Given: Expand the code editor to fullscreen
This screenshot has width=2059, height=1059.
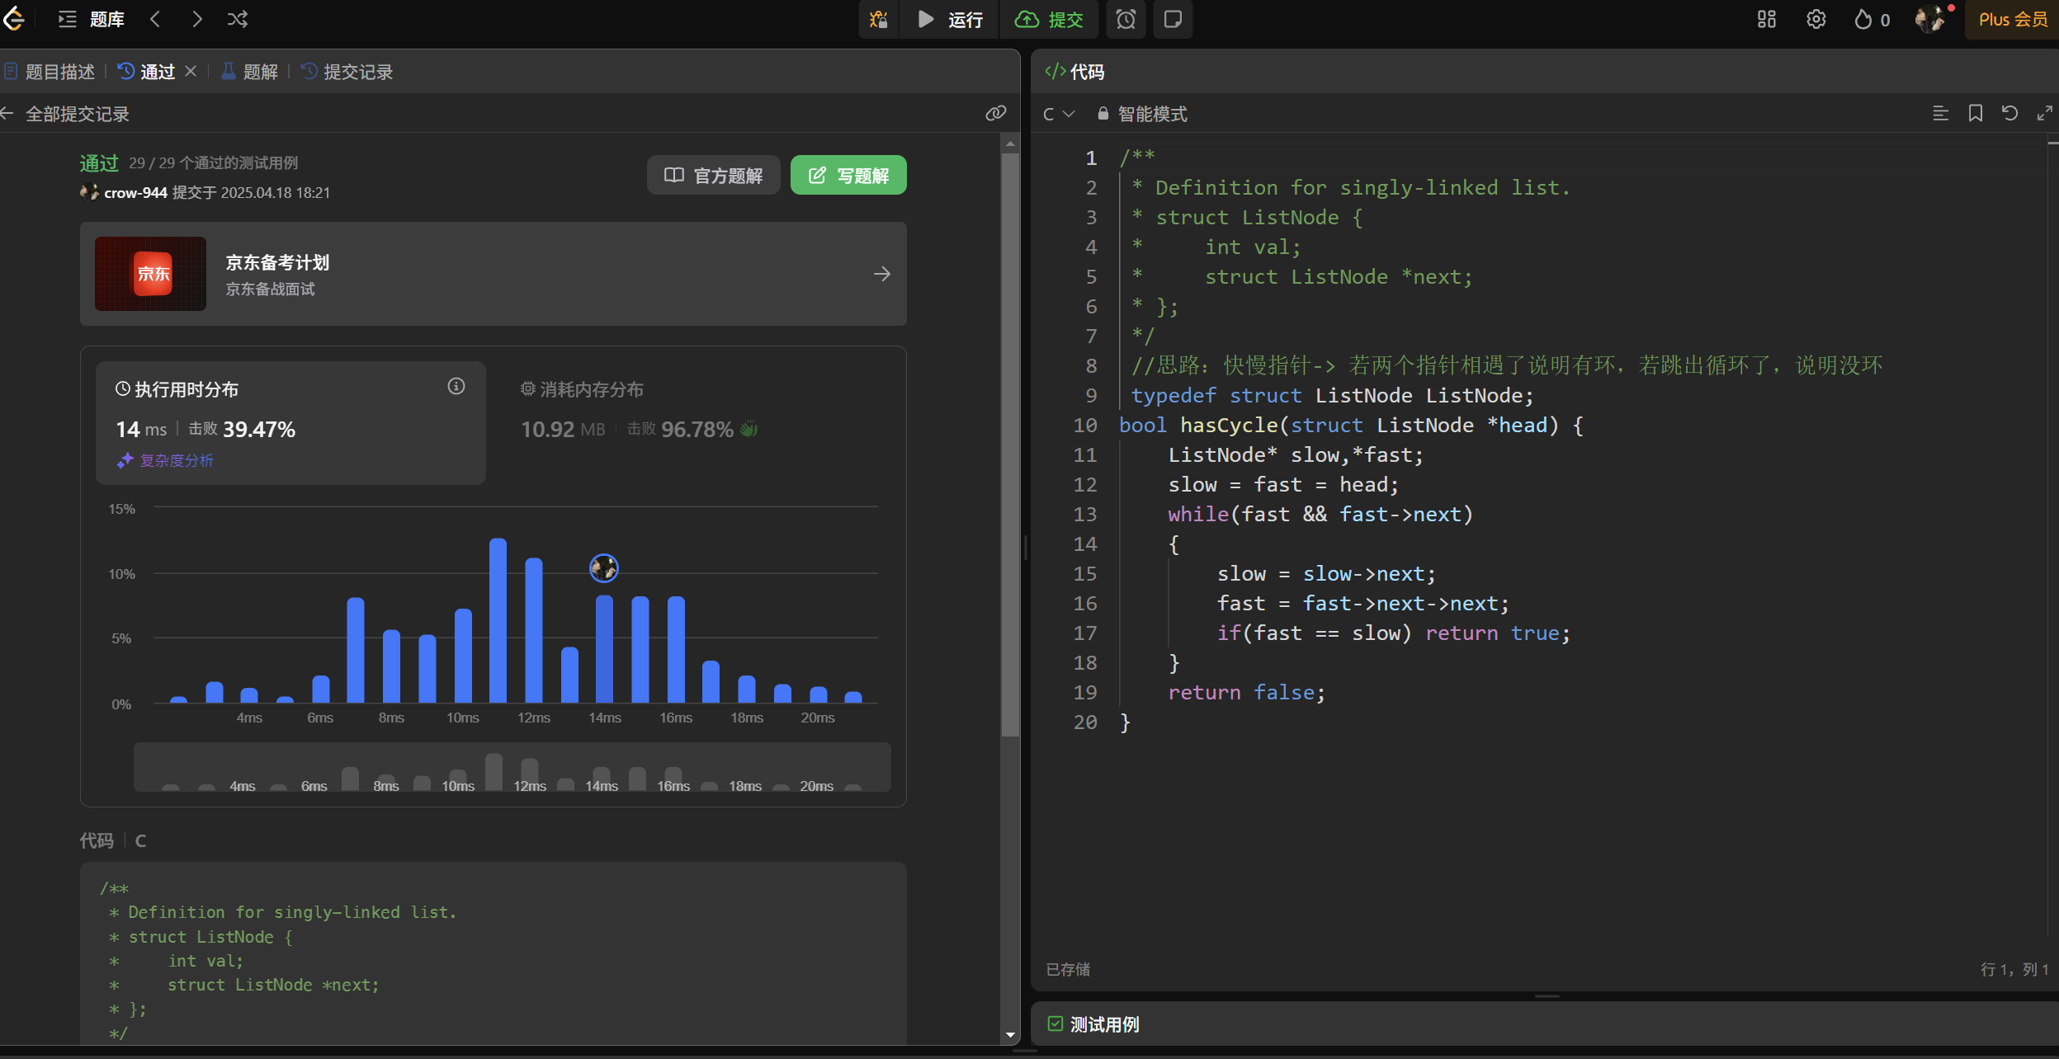Looking at the screenshot, I should pyautogui.click(x=2044, y=113).
